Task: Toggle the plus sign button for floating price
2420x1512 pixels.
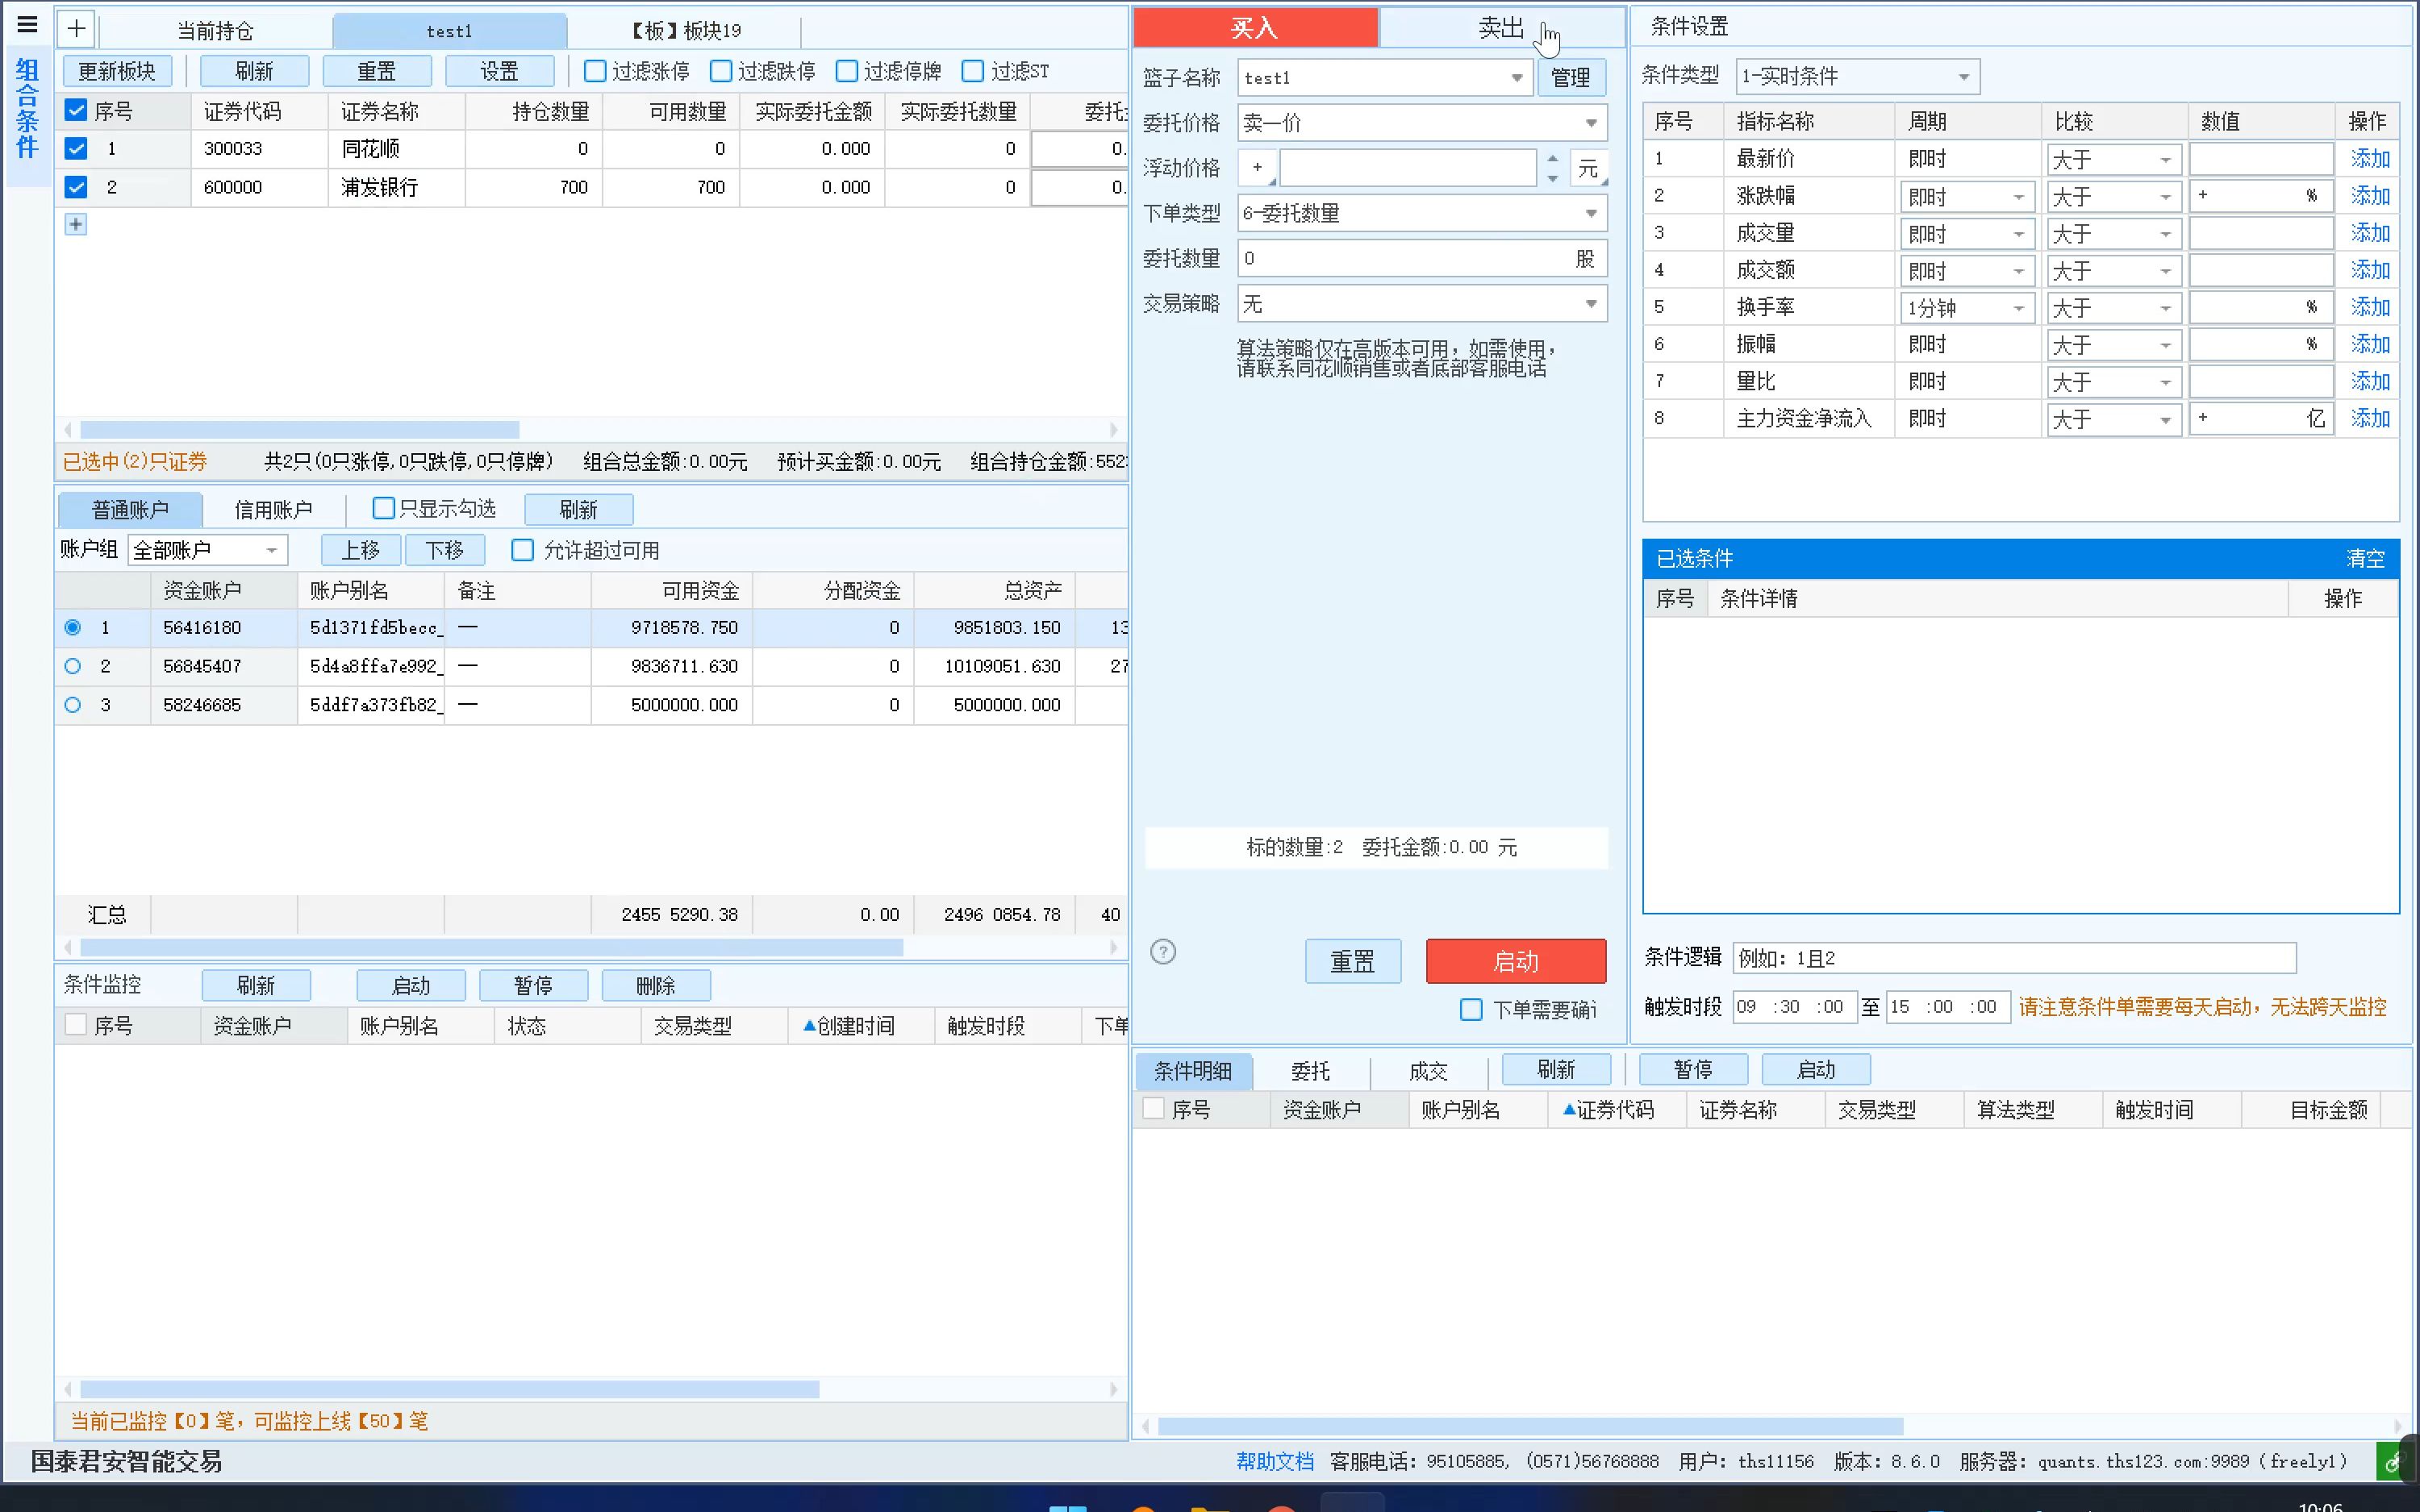Action: (1258, 168)
